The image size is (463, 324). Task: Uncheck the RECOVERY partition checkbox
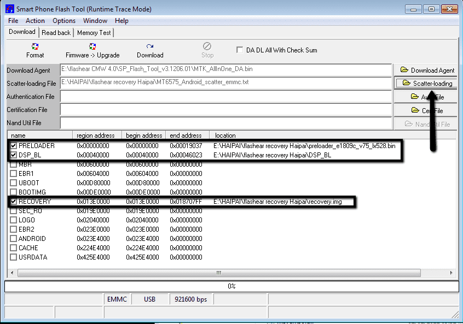click(x=13, y=202)
